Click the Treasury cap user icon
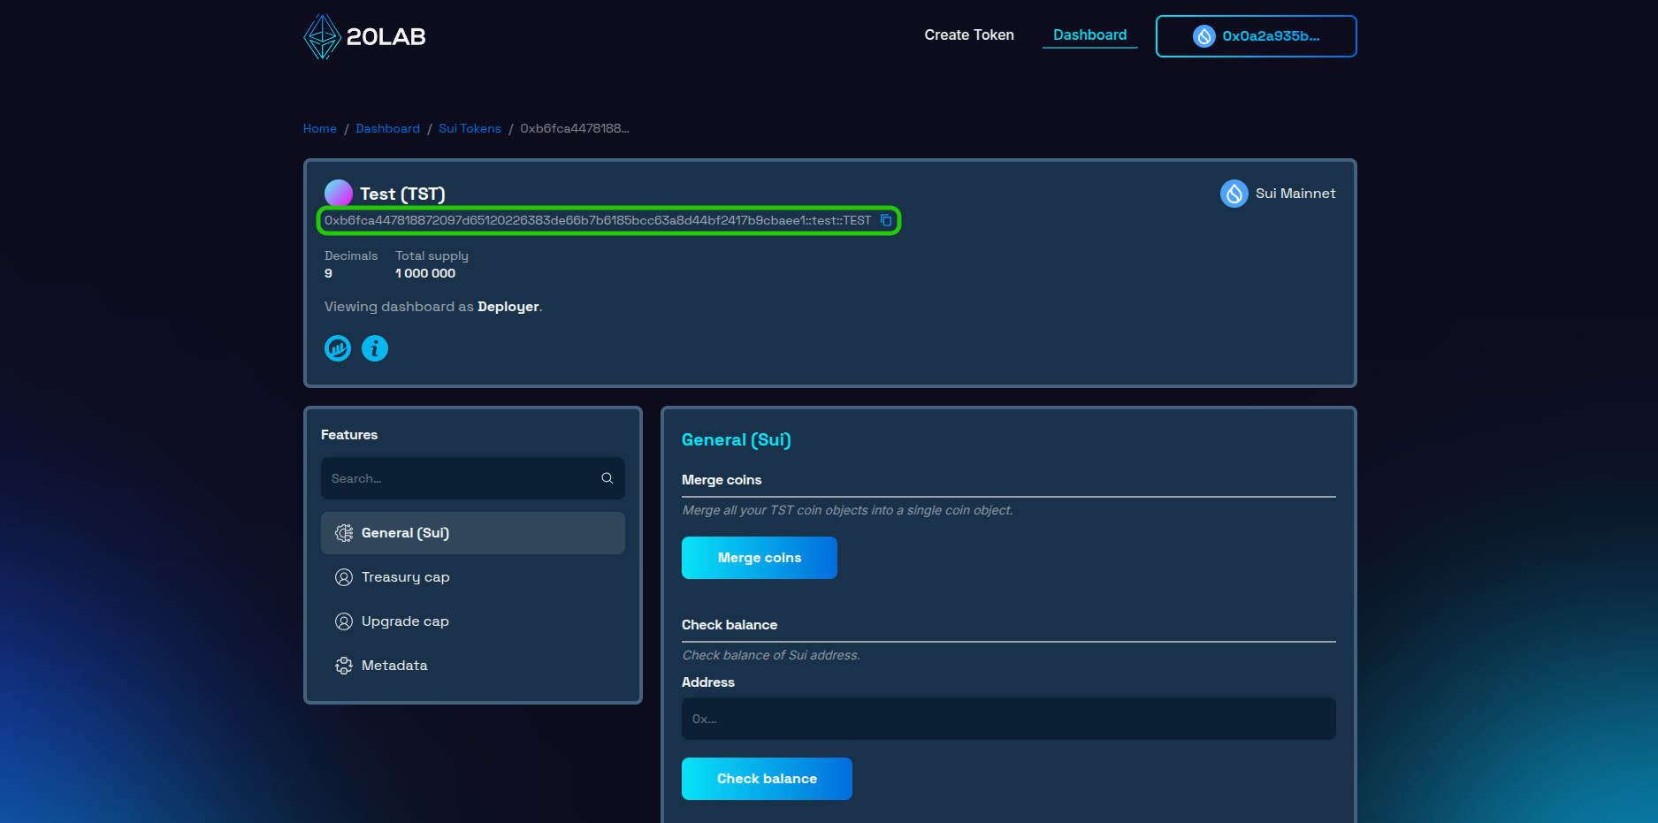The width and height of the screenshot is (1658, 823). (344, 577)
